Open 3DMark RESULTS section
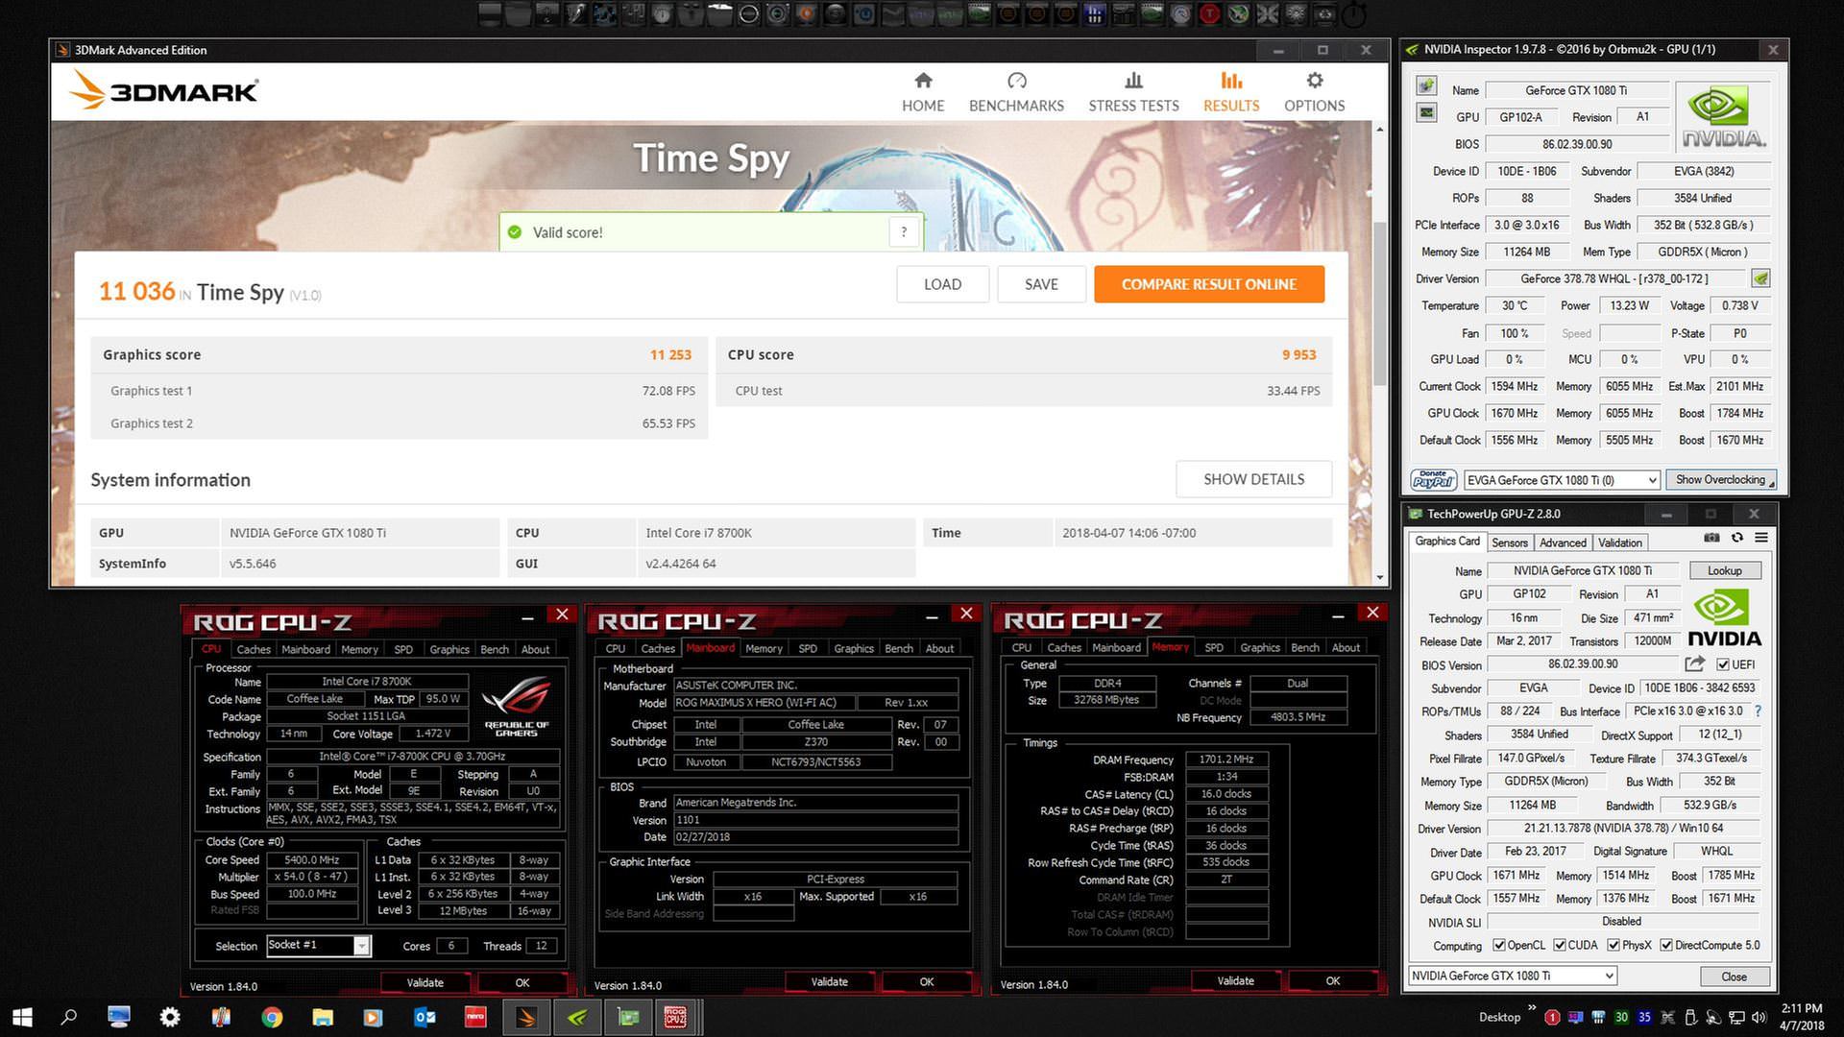Screen dimensions: 1844x1037 pyautogui.click(x=1231, y=92)
